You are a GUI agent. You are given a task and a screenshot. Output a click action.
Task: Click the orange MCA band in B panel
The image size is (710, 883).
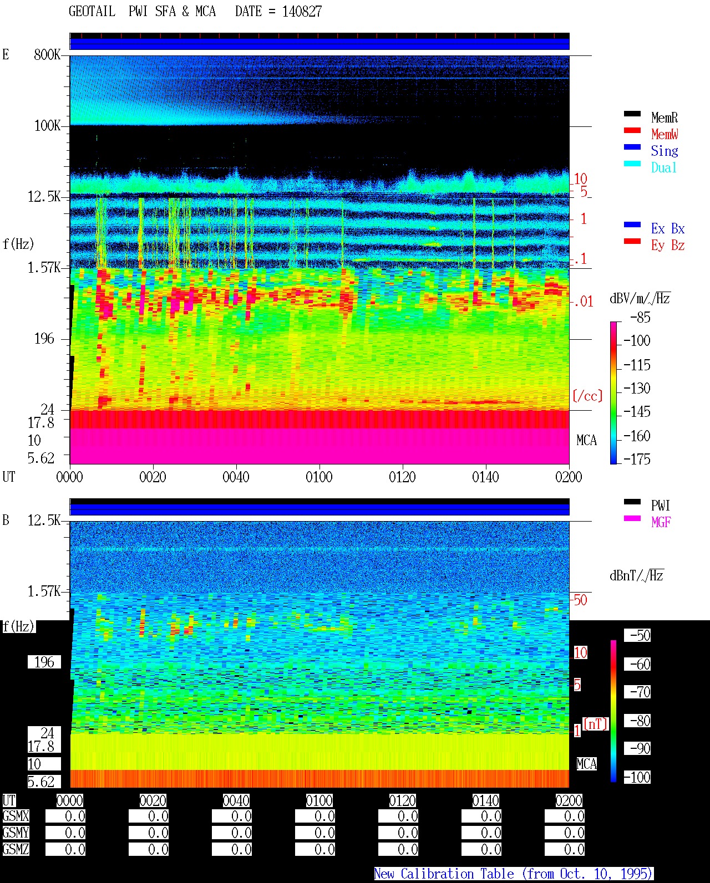click(x=319, y=778)
